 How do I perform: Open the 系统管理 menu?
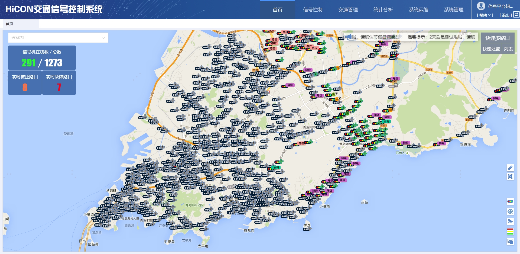click(454, 10)
